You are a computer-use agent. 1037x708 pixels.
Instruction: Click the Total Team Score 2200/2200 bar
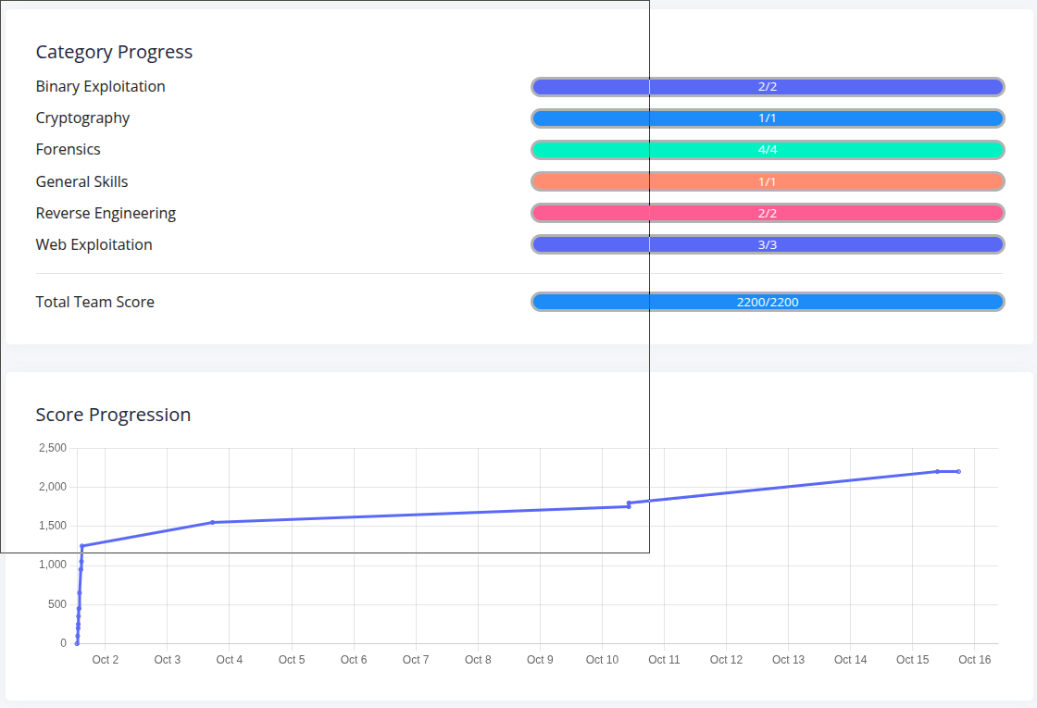pos(768,302)
